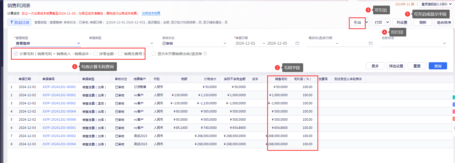Click the 币别 column header
Screen dimensions: 455x163
pyautogui.click(x=158, y=79)
